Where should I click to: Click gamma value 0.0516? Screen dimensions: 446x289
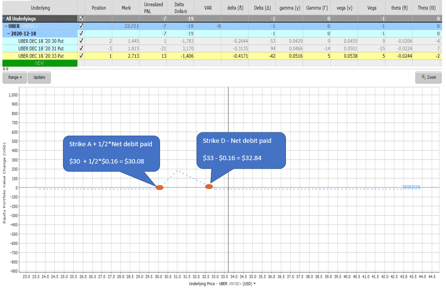[x=296, y=56]
